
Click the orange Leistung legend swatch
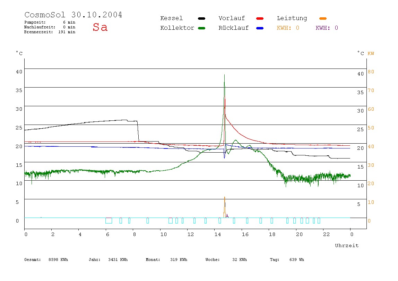(323, 18)
